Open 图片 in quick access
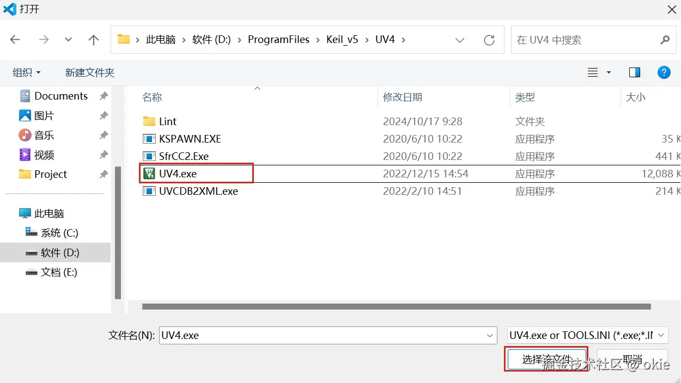681x383 pixels. 37,115
